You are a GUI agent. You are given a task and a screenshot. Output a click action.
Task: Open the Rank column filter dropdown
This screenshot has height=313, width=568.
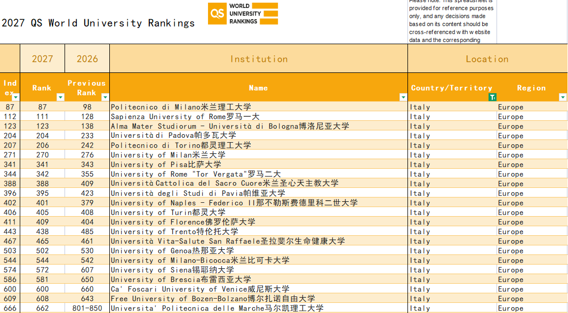[x=60, y=97]
